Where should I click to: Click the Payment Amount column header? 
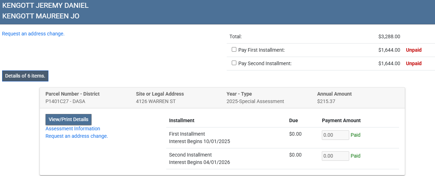click(341, 121)
